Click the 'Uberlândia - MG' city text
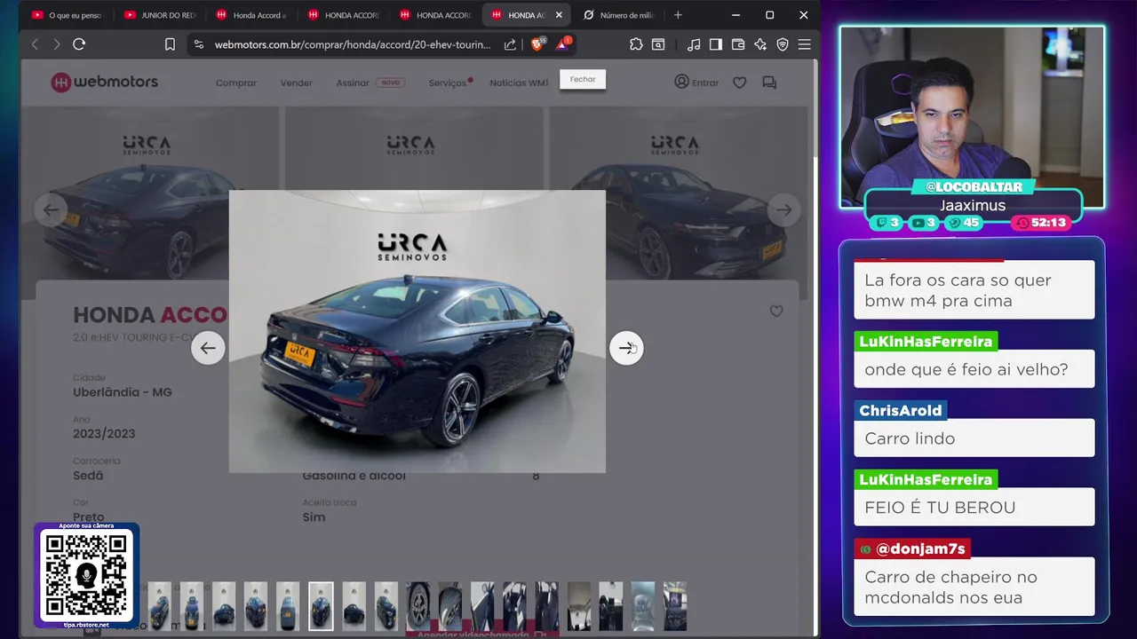The width and height of the screenshot is (1137, 639). [x=123, y=392]
